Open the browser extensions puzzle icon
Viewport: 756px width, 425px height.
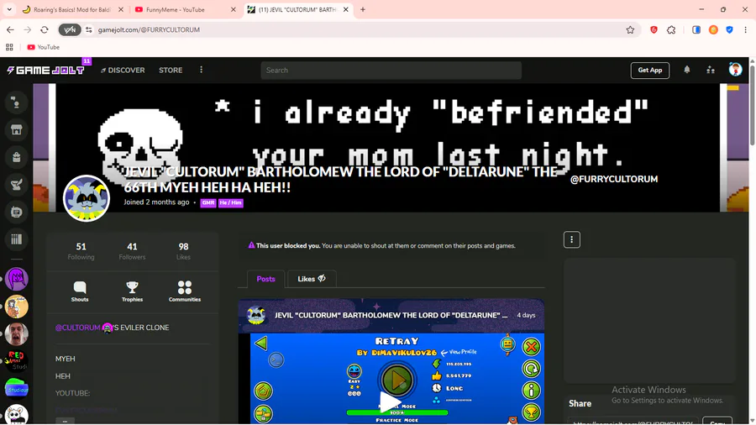[671, 30]
